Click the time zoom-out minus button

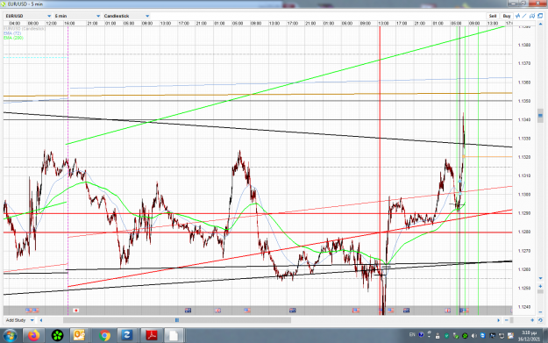507,320
